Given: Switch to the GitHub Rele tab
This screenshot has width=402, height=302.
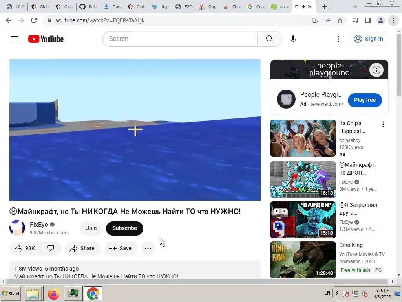Looking at the screenshot, I should coord(88,7).
